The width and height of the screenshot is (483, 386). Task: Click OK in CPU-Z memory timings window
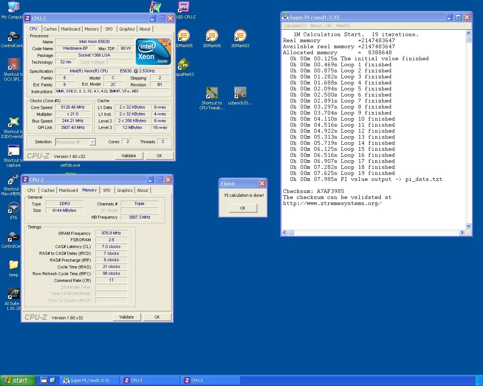tap(157, 317)
